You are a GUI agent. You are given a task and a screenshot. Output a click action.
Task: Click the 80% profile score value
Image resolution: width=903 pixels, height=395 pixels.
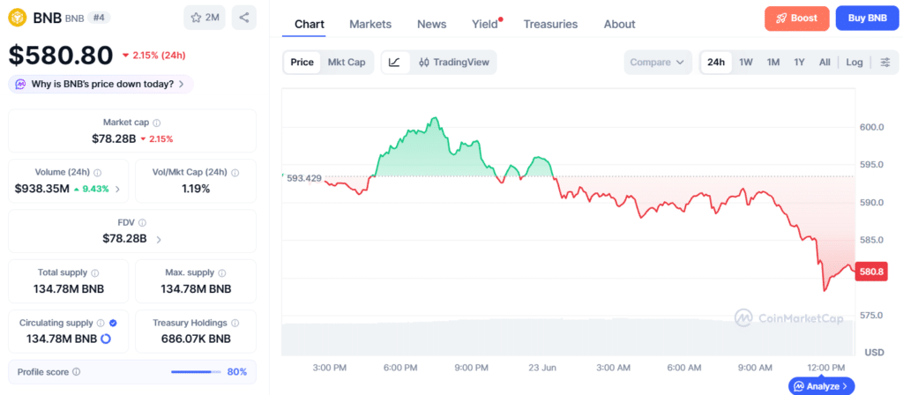click(x=237, y=372)
